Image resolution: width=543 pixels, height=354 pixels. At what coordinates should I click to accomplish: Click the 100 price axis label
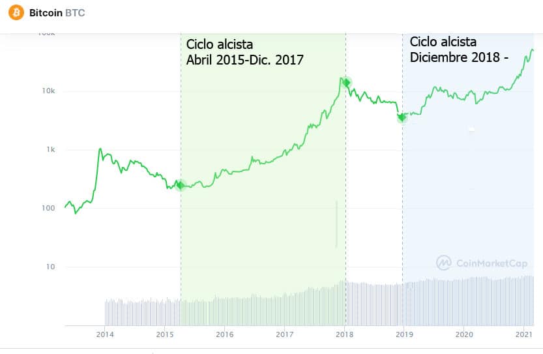[48, 208]
